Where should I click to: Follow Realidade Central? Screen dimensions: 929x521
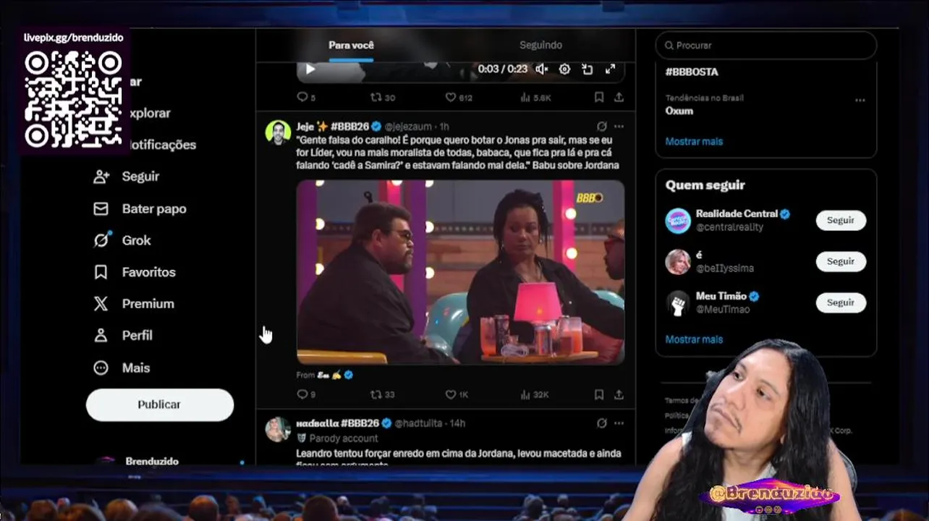(841, 220)
